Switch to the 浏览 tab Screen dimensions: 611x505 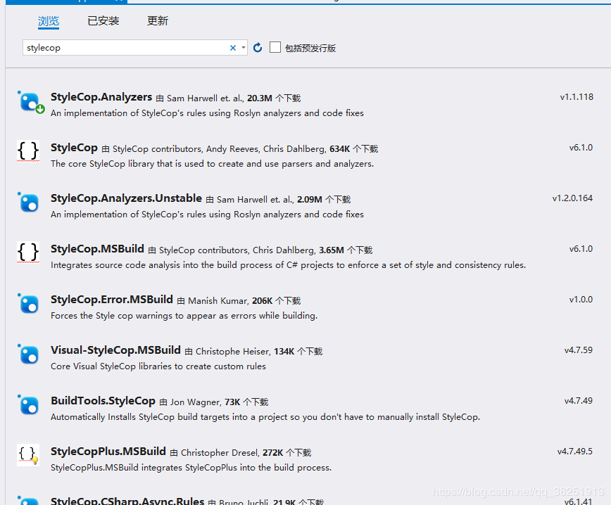point(49,21)
